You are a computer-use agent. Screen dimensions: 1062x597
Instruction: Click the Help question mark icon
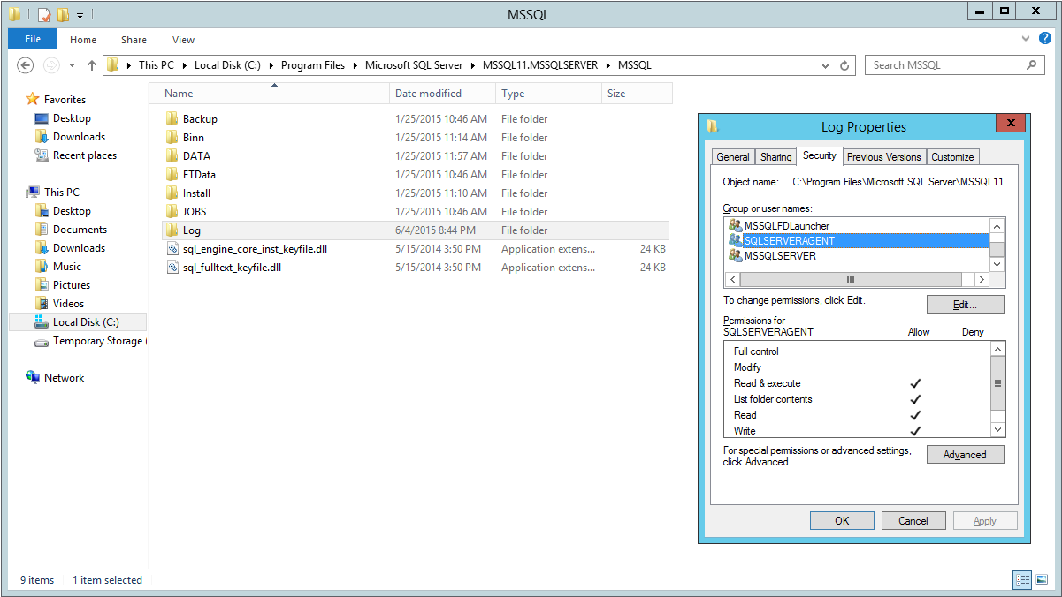tap(1045, 39)
